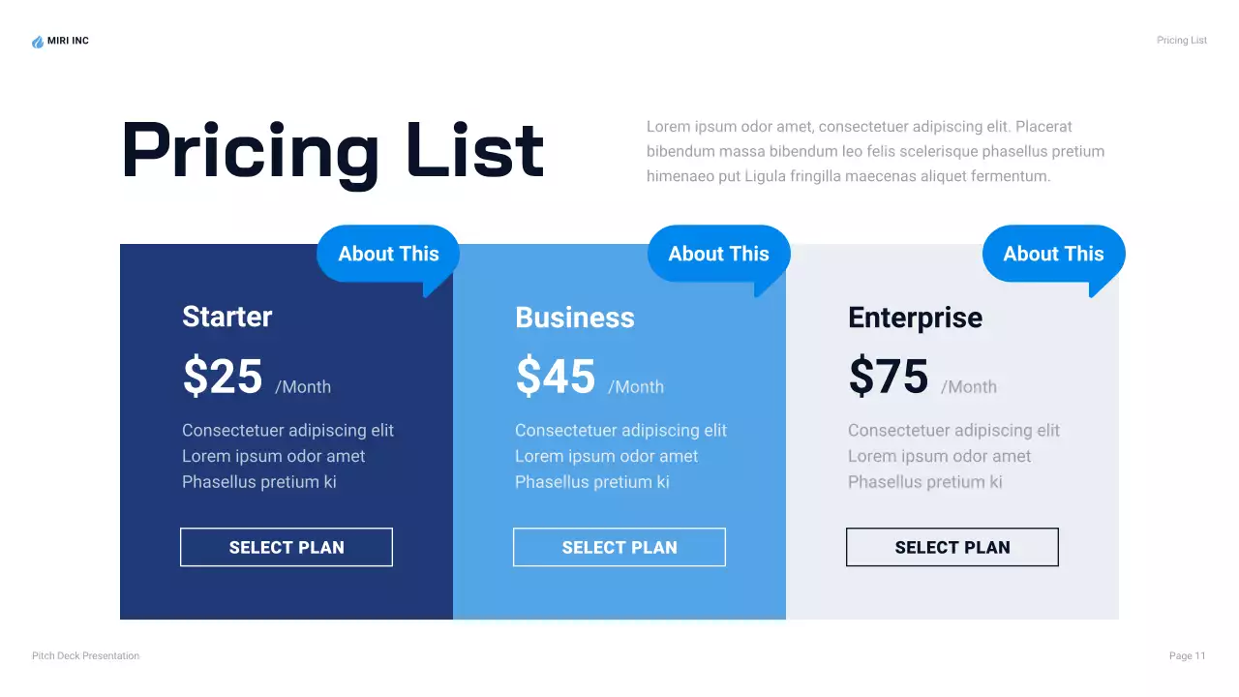
Task: Click the Starter plan heading
Action: pos(227,317)
